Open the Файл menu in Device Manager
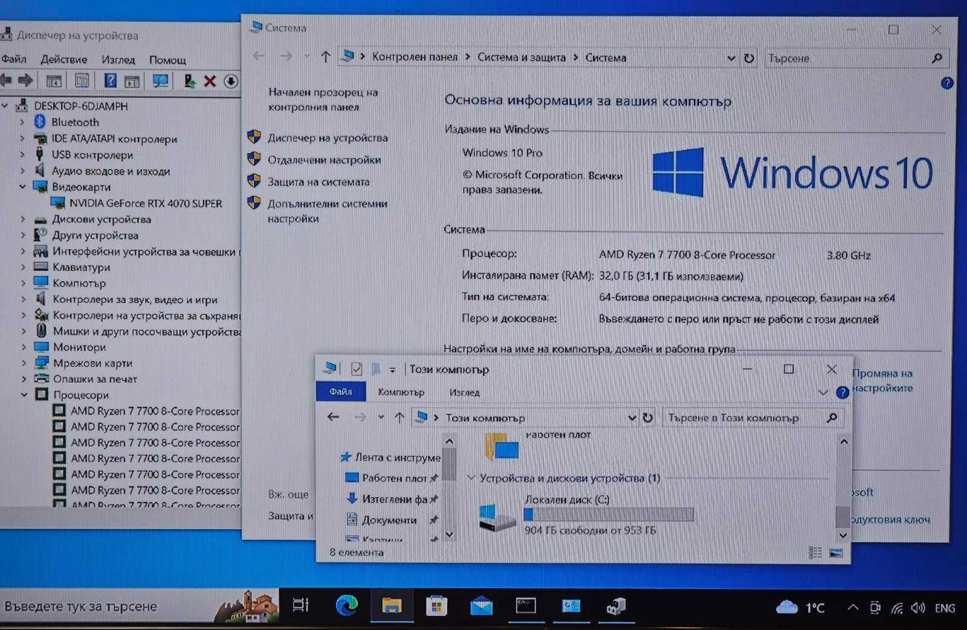Screen dimensions: 967x630 [x=14, y=59]
